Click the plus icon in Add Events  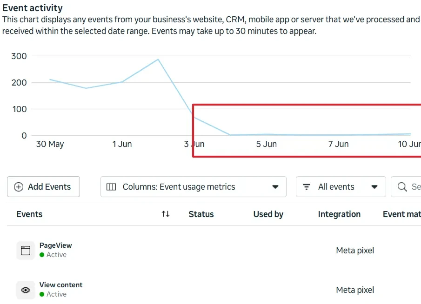[19, 187]
